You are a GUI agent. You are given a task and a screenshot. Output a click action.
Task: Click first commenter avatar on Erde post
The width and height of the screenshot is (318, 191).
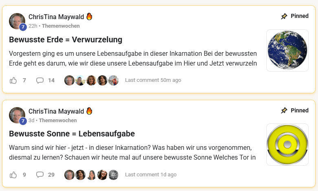point(69,80)
